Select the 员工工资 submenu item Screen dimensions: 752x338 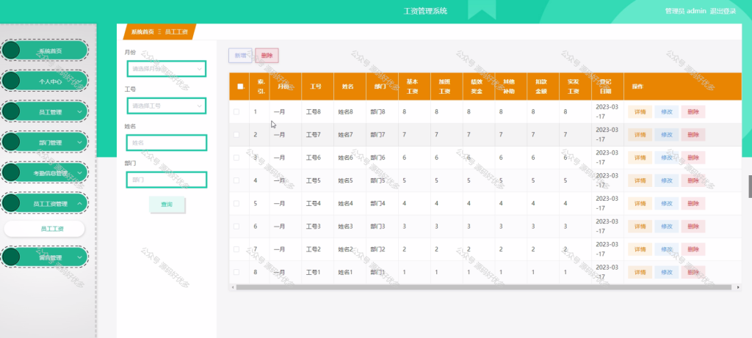[45, 229]
